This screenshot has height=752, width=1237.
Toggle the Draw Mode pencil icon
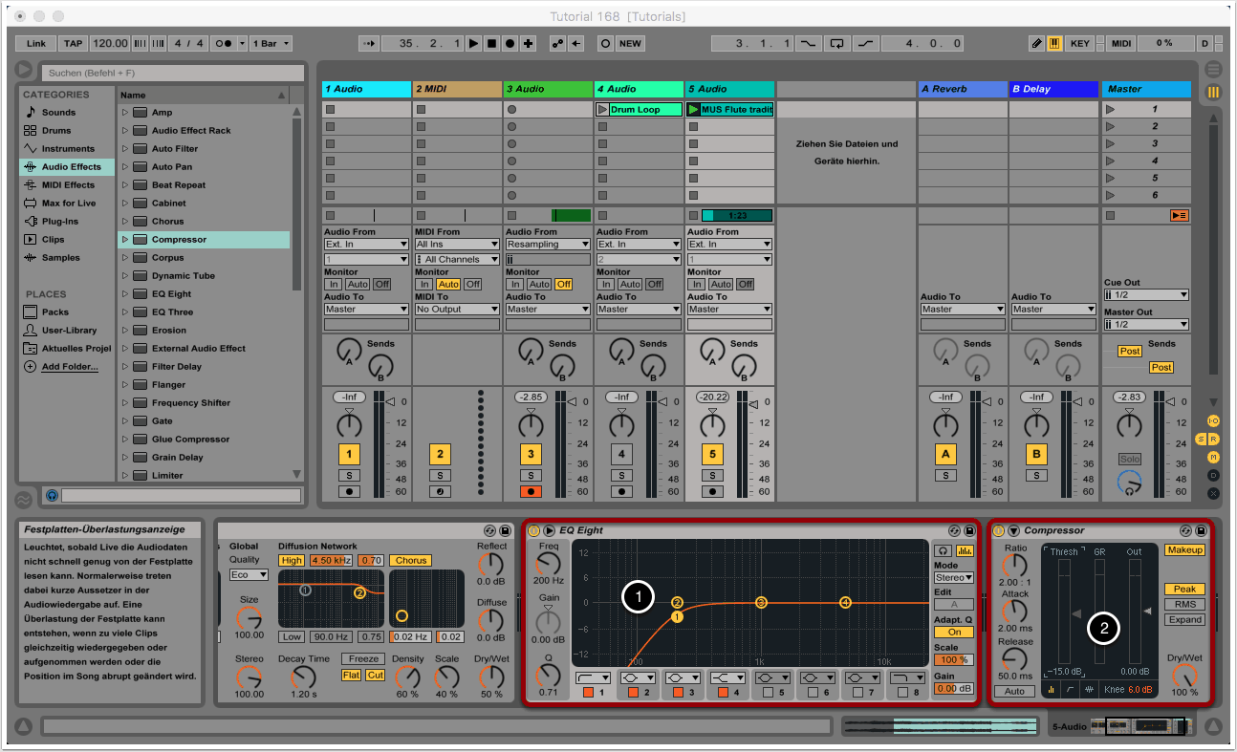[1037, 44]
